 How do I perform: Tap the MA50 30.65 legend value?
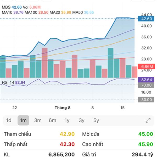click(83, 12)
